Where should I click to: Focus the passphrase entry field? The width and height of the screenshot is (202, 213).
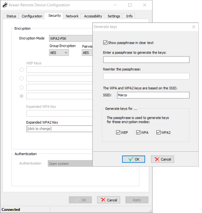(x=146, y=60)
